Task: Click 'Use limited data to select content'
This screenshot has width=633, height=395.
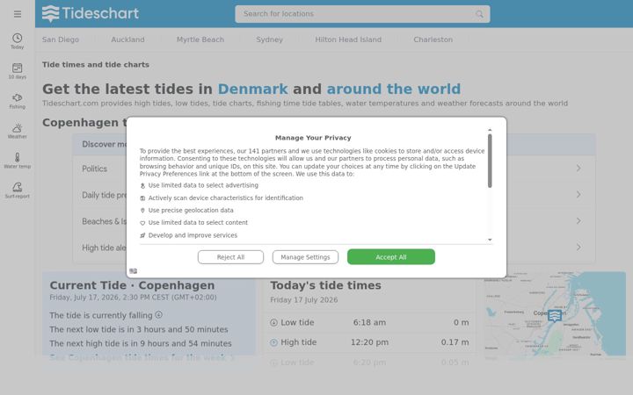Action: [x=198, y=222]
